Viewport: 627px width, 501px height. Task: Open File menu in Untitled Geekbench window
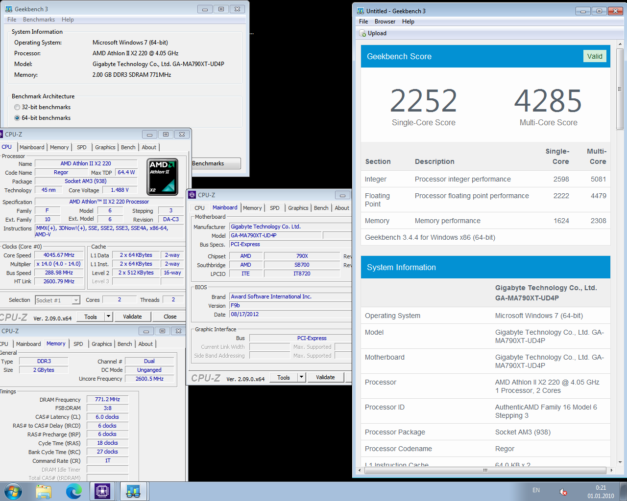[x=363, y=22]
